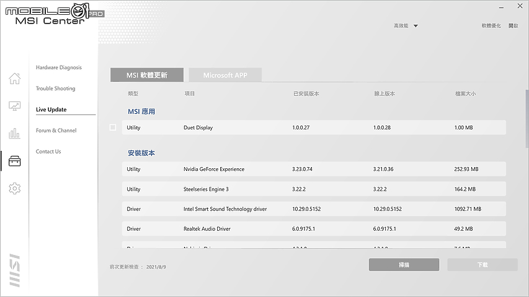529x297 pixels.
Task: Click the 安裝版本 section heading
Action: [x=141, y=153]
